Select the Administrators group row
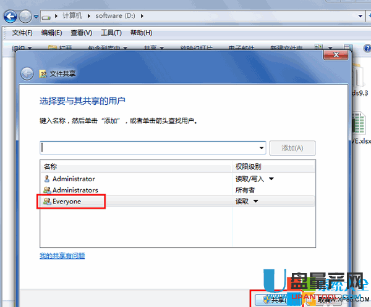 (177, 190)
